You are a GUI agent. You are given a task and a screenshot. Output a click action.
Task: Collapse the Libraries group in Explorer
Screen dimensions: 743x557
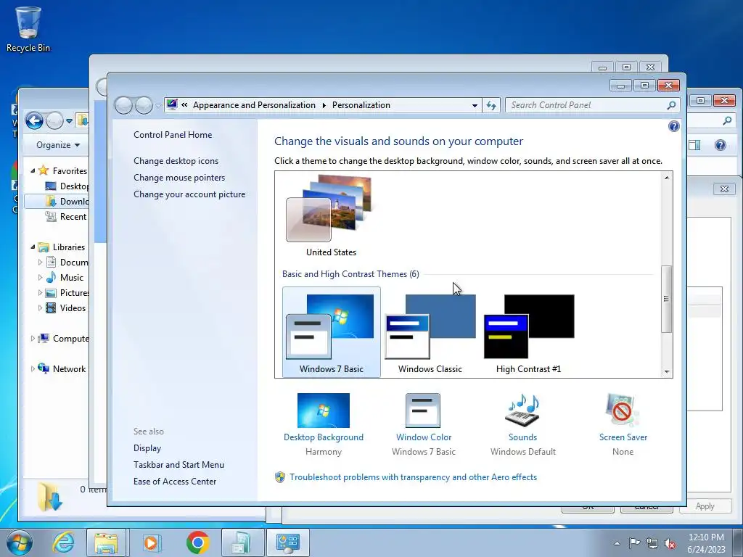point(33,247)
